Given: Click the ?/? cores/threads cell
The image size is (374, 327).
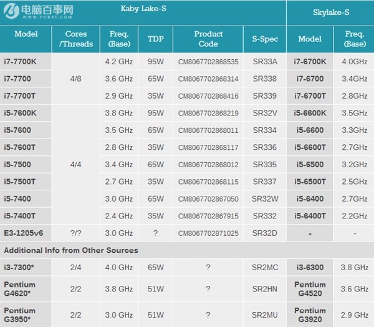Looking at the screenshot, I should [76, 233].
